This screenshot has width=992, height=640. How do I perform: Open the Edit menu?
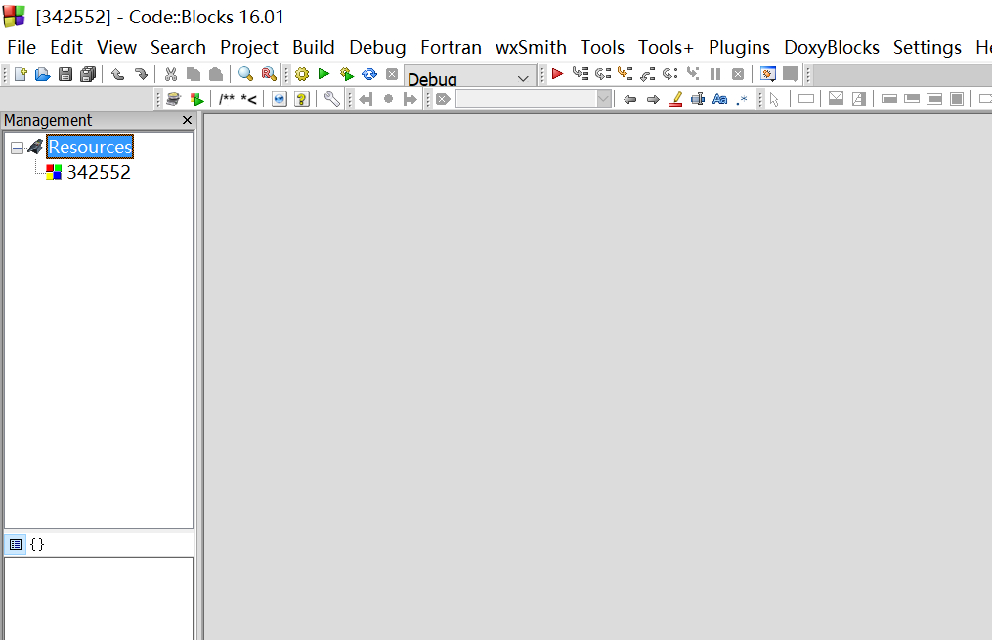point(66,48)
